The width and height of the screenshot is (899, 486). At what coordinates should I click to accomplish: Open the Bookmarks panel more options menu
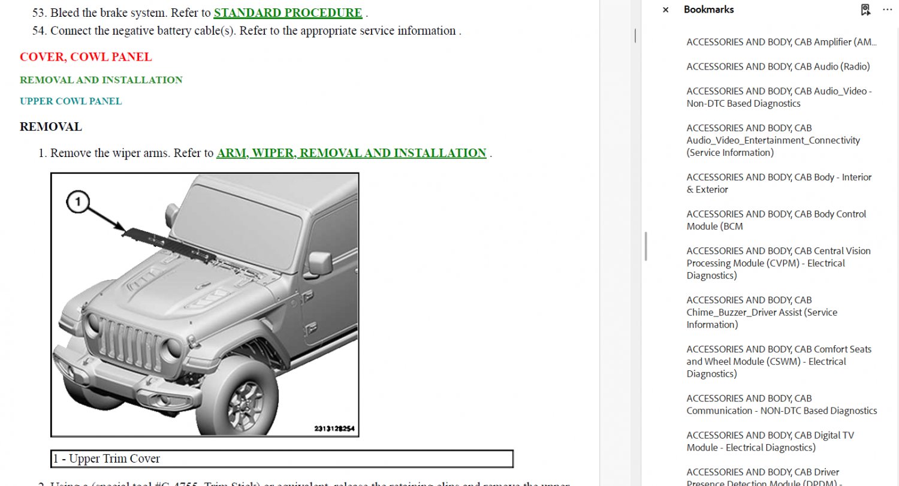pos(888,10)
